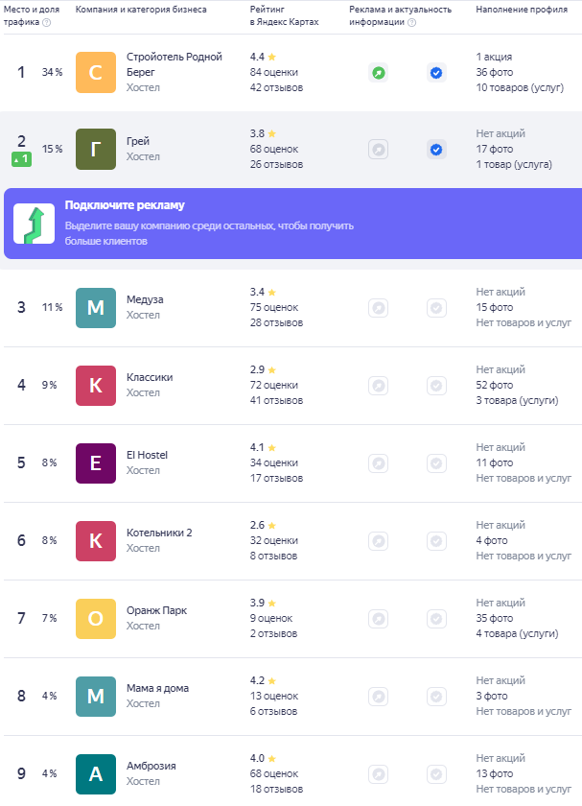This screenshot has width=582, height=806.
Task: Click the gray advertising icon in Классики row
Action: click(x=379, y=386)
